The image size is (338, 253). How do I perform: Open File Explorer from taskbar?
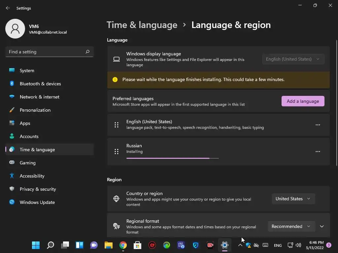pyautogui.click(x=109, y=245)
